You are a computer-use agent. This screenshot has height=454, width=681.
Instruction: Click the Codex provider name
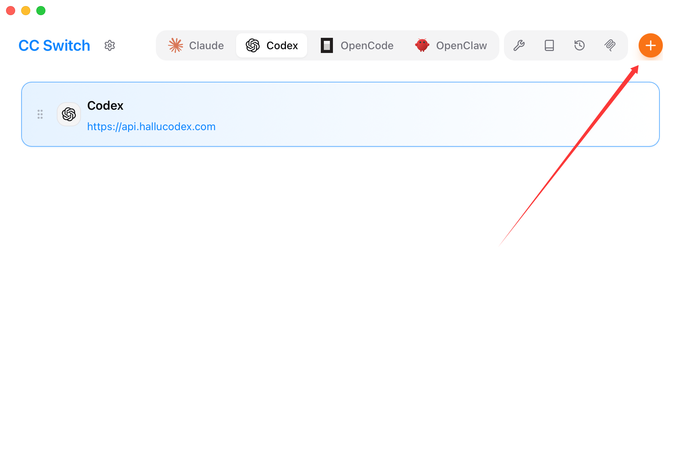click(x=105, y=106)
